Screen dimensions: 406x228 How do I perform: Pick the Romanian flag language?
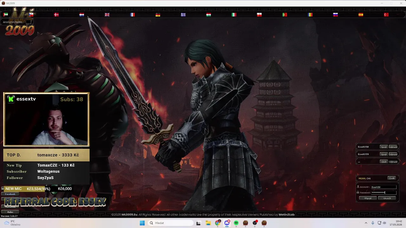pyautogui.click(x=310, y=15)
